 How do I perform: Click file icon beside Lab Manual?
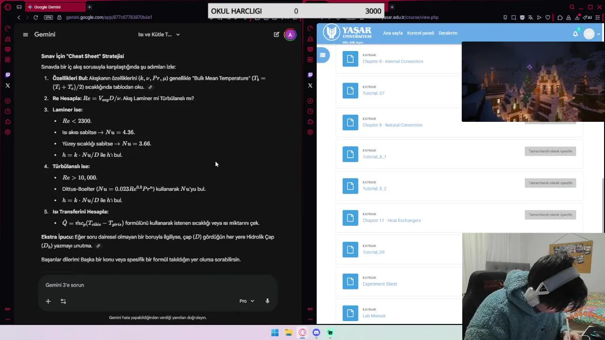click(350, 313)
